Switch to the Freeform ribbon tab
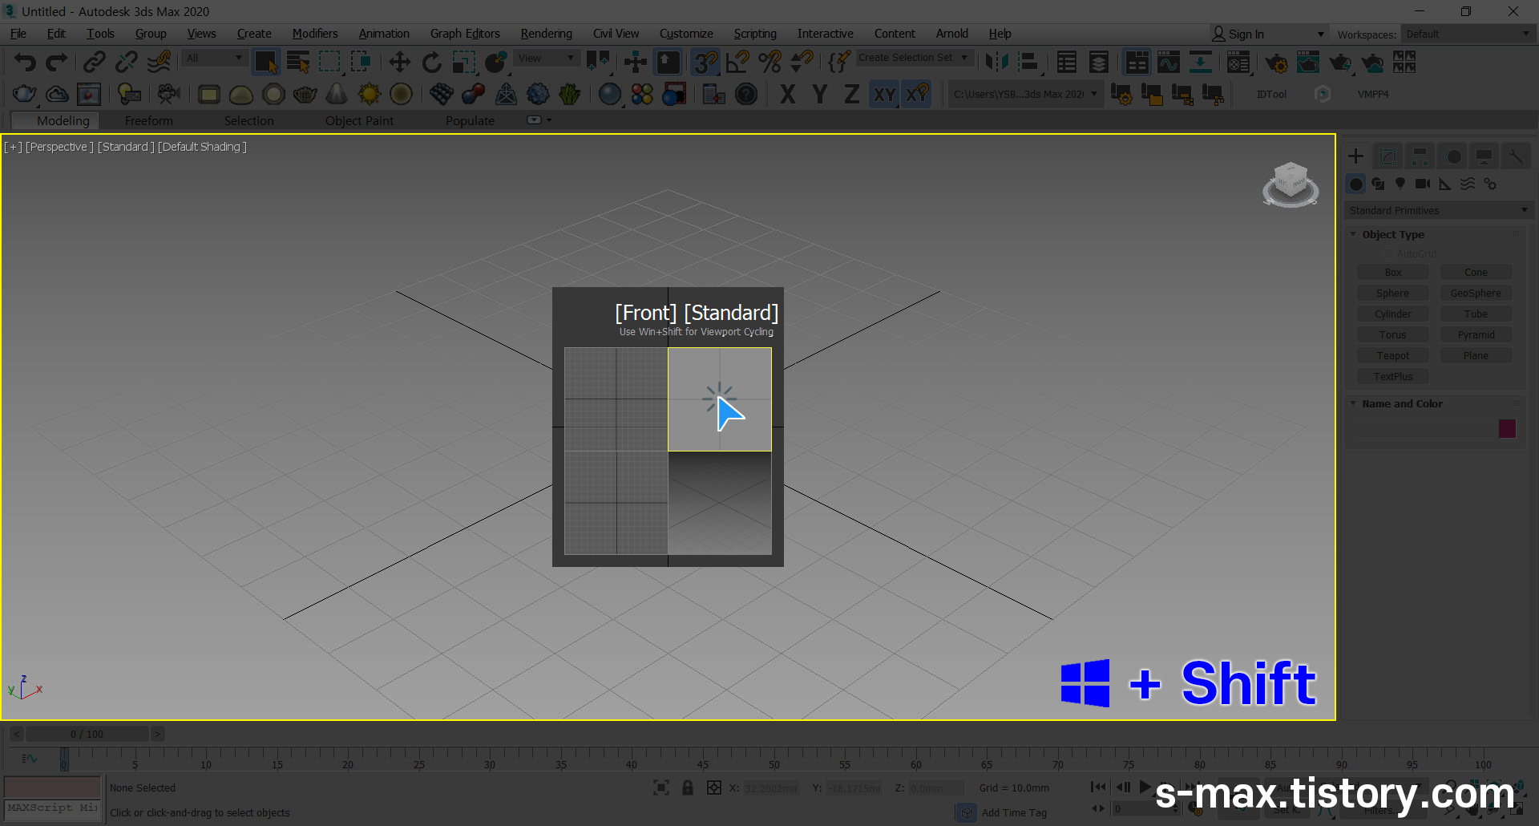The height and width of the screenshot is (826, 1539). coord(149,120)
